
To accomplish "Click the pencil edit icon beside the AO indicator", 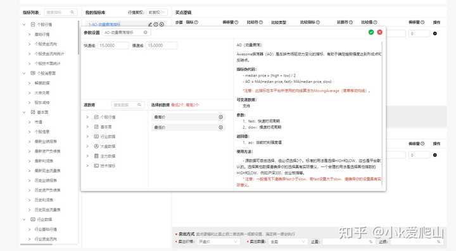I will point(150,25).
